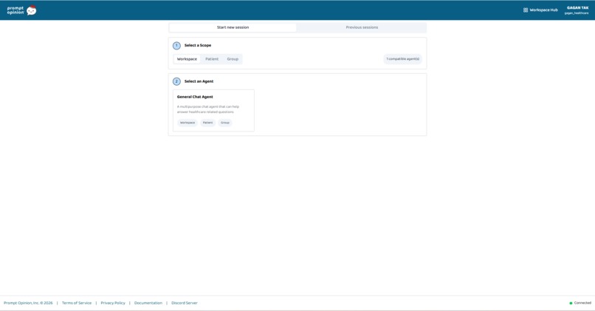Open the Privacy Policy link

113,303
